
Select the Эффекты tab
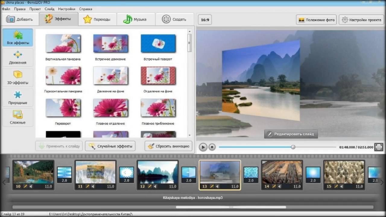pos(59,19)
